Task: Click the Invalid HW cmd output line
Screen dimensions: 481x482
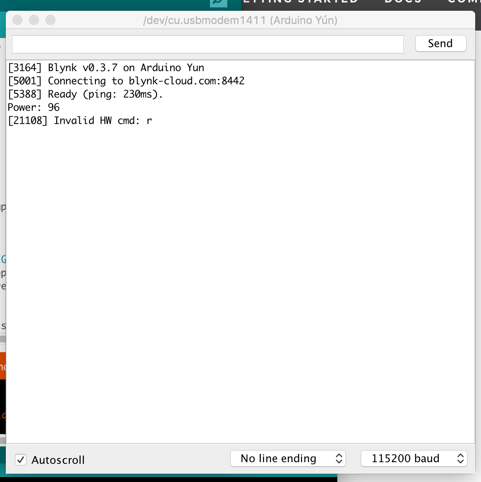Action: coord(80,121)
